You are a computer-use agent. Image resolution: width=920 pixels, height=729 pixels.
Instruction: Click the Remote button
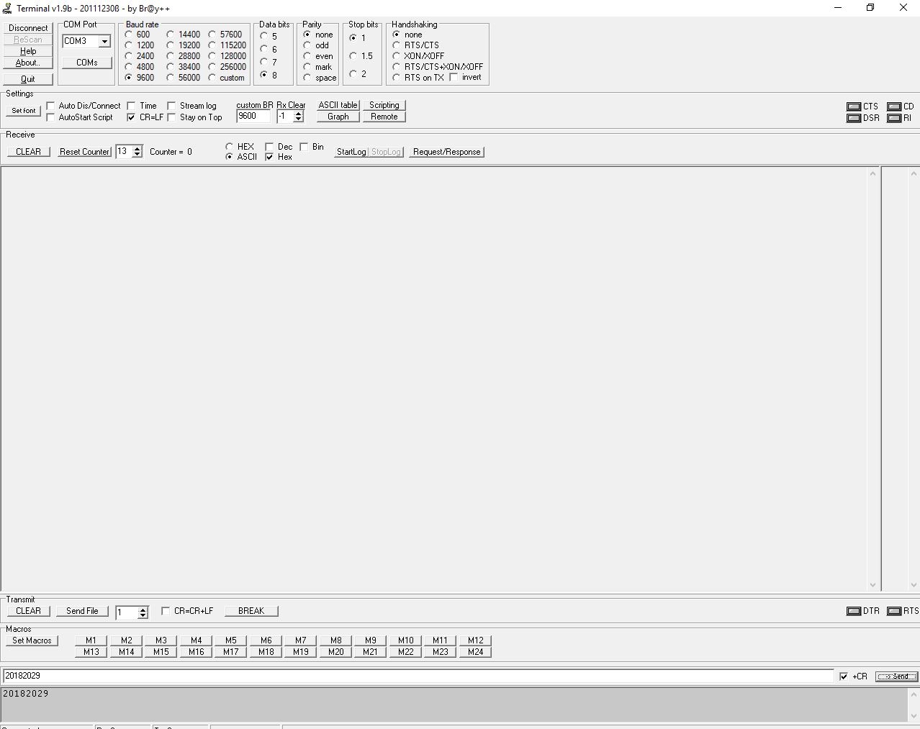384,117
